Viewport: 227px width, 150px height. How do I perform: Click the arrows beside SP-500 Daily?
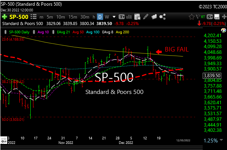pyautogui.click(x=5, y=32)
